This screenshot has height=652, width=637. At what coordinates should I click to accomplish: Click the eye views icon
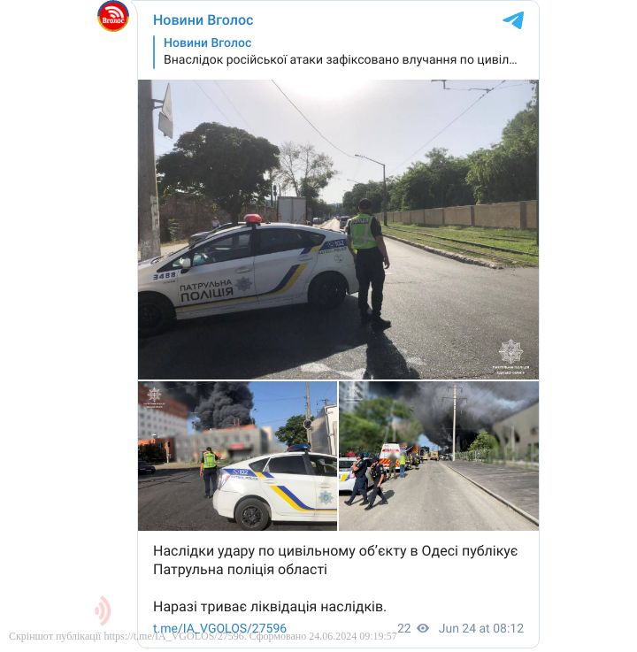(x=423, y=628)
